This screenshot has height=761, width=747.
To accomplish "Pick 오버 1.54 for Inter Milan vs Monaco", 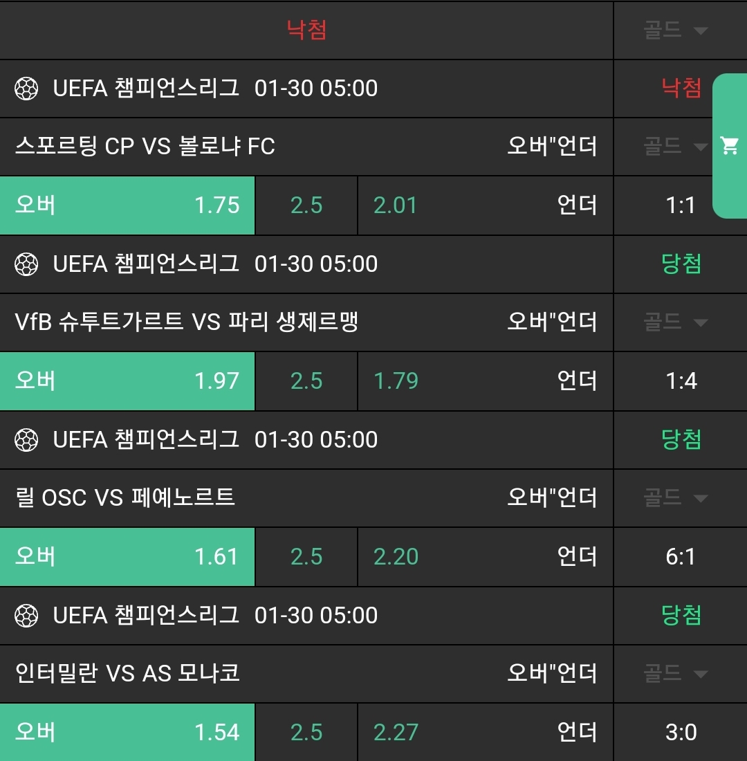I will coord(127,733).
